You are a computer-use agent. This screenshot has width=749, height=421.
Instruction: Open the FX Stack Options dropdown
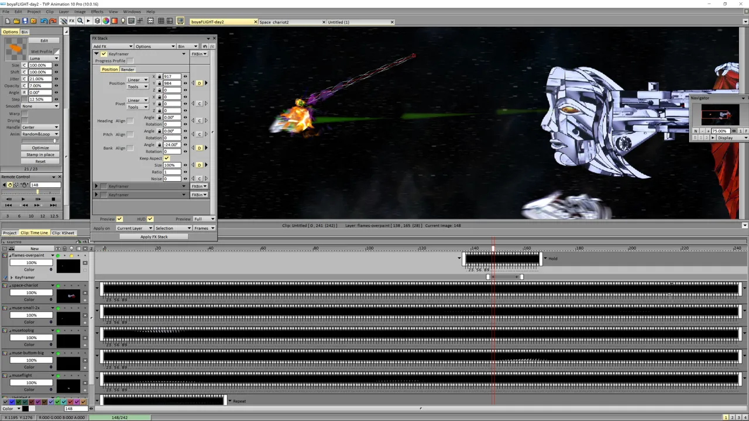(155, 46)
